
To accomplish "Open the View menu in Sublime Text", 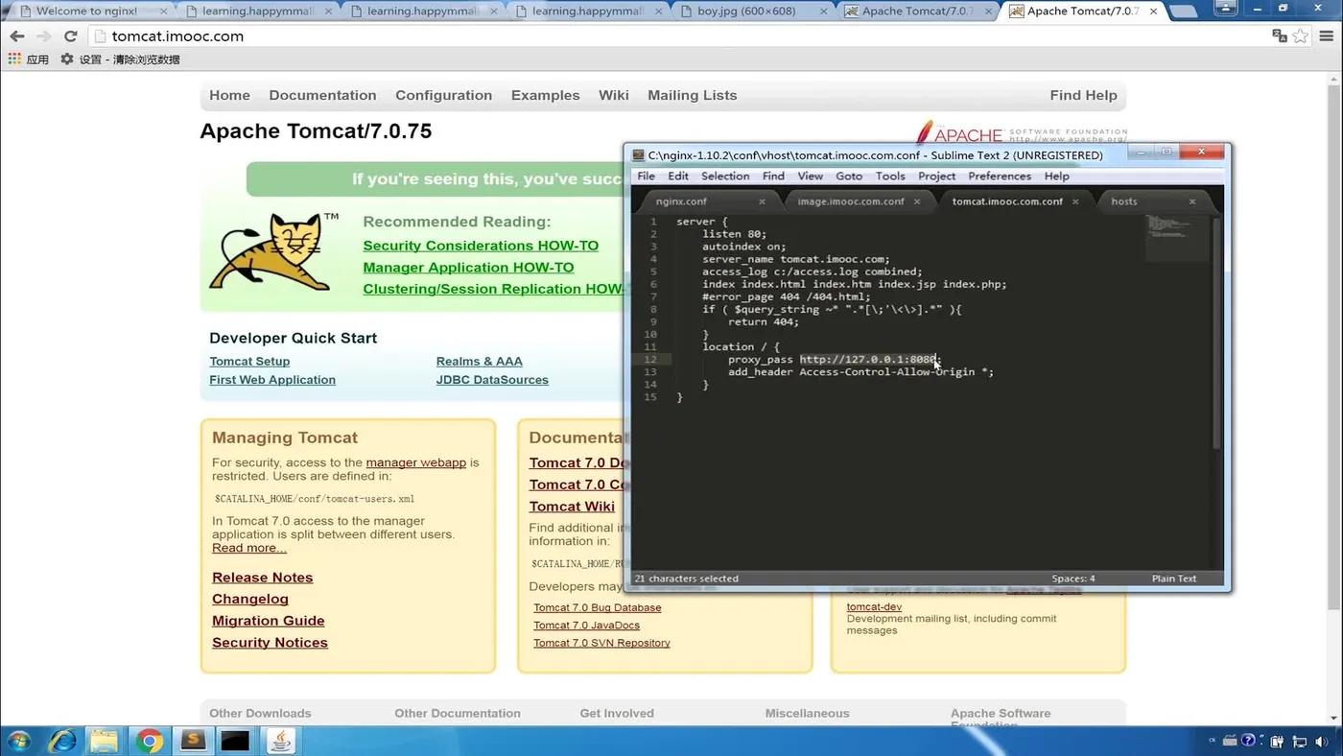I will [x=811, y=177].
